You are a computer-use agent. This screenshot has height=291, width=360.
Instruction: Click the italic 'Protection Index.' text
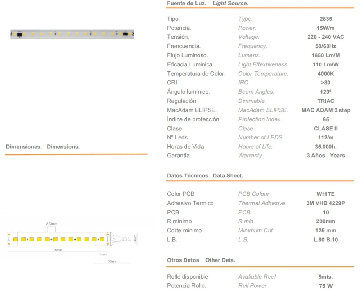point(260,119)
